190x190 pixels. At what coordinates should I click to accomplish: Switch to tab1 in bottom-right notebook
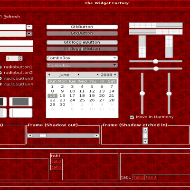pos(126,177)
